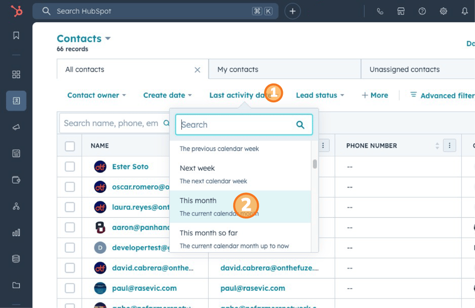Select the developertest row checkbox
Image resolution: width=475 pixels, height=308 pixels.
click(70, 248)
